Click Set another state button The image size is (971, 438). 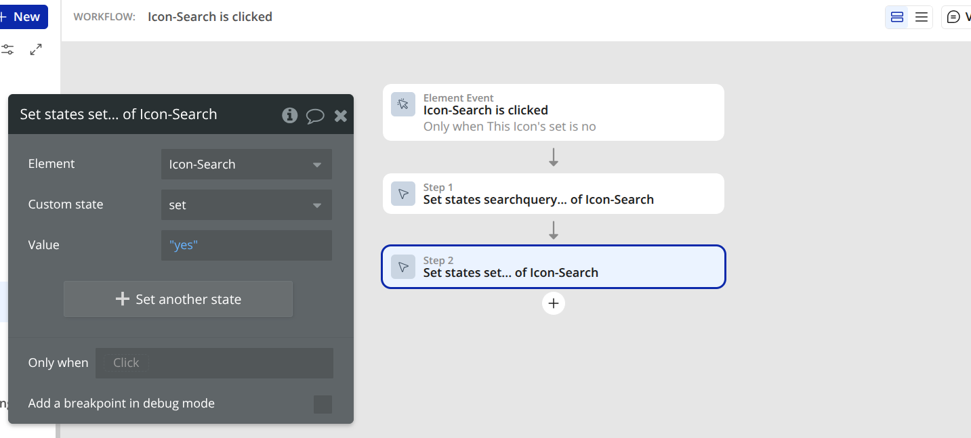click(178, 299)
